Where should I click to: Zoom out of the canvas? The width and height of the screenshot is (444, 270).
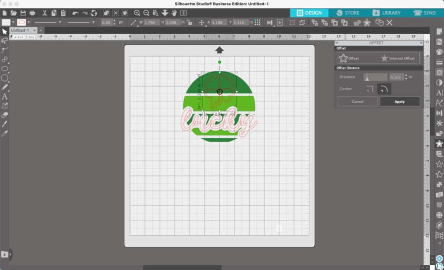(147, 13)
